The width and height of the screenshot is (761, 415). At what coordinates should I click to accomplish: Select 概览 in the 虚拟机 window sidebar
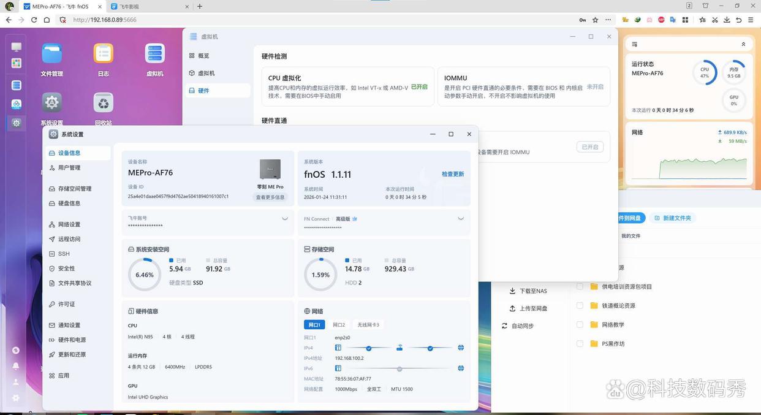(x=218, y=56)
